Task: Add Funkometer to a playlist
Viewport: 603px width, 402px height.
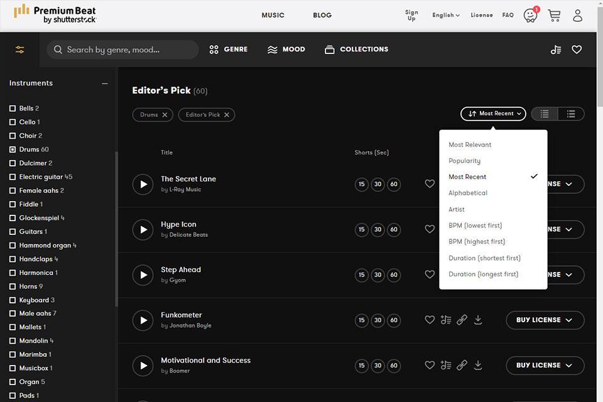Action: [446, 320]
